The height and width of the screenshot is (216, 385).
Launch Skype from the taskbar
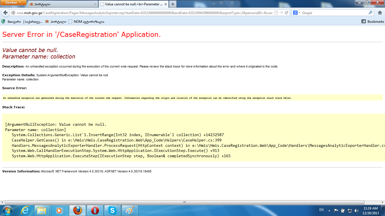(112, 210)
